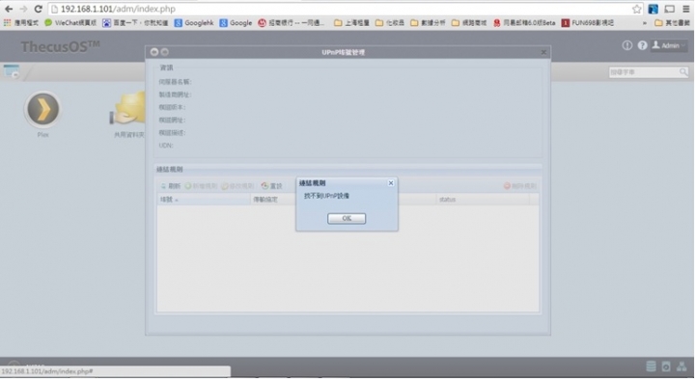This screenshot has height=379, width=695.
Task: Click the refresh icon in the rules toolbar
Action: pos(163,186)
